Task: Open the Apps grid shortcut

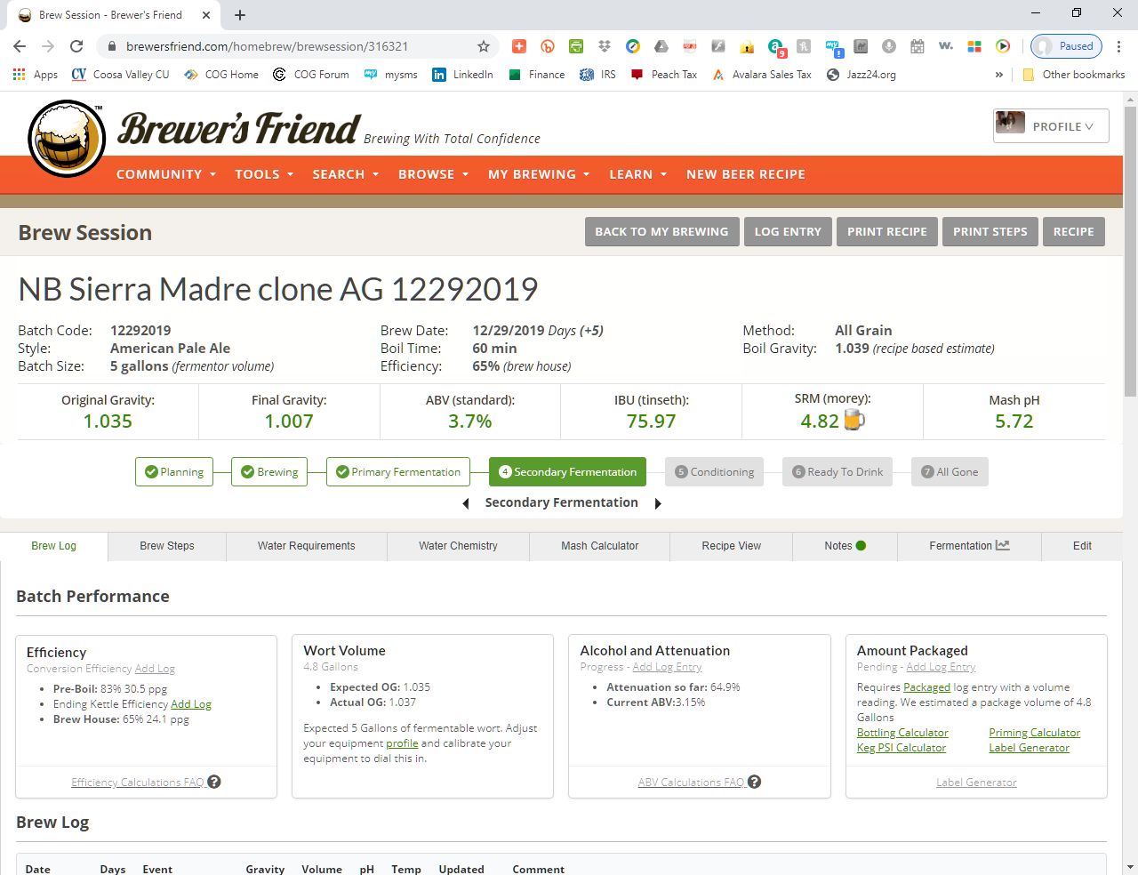Action: point(36,75)
